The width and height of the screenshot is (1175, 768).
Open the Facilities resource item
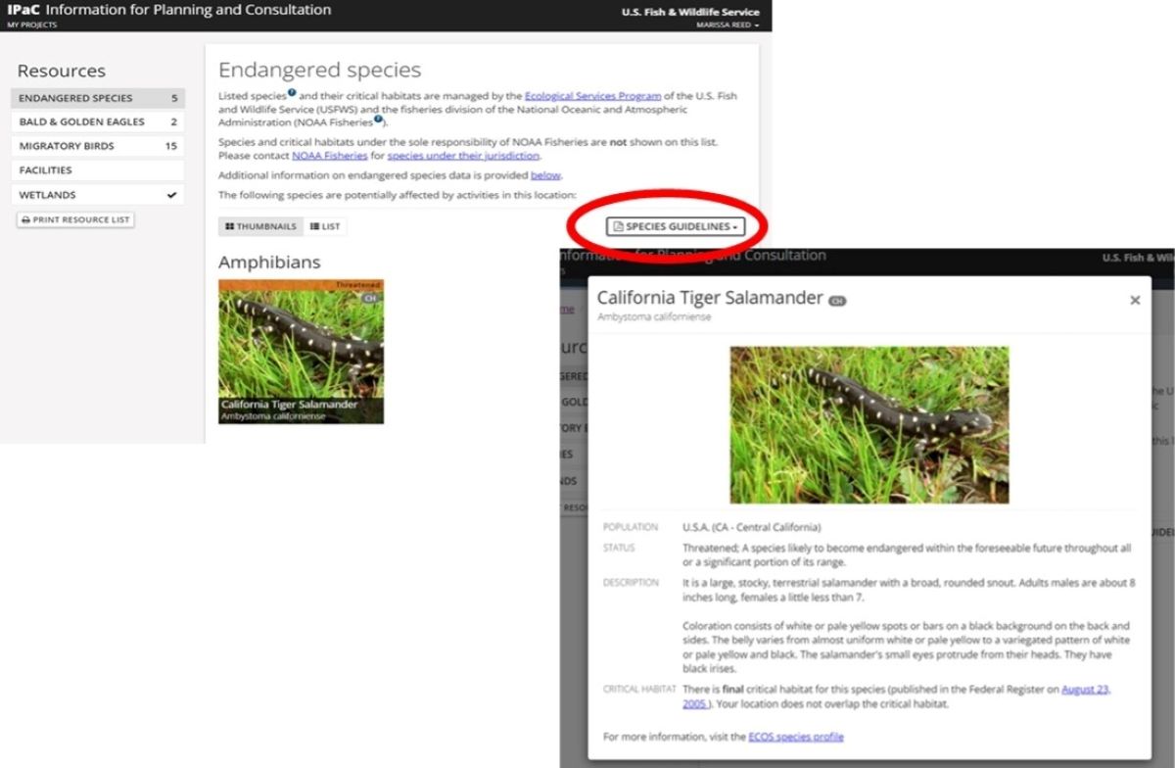coord(98,169)
